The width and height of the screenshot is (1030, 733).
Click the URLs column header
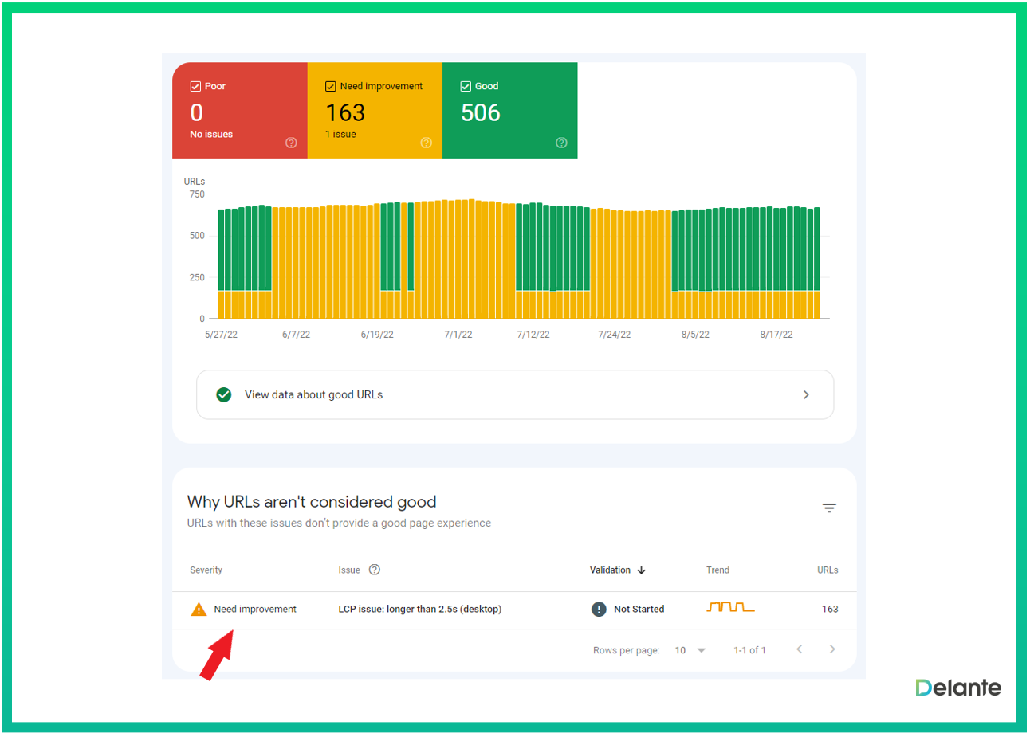pos(827,570)
